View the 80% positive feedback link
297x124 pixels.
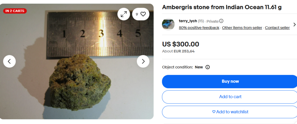[x=199, y=28]
